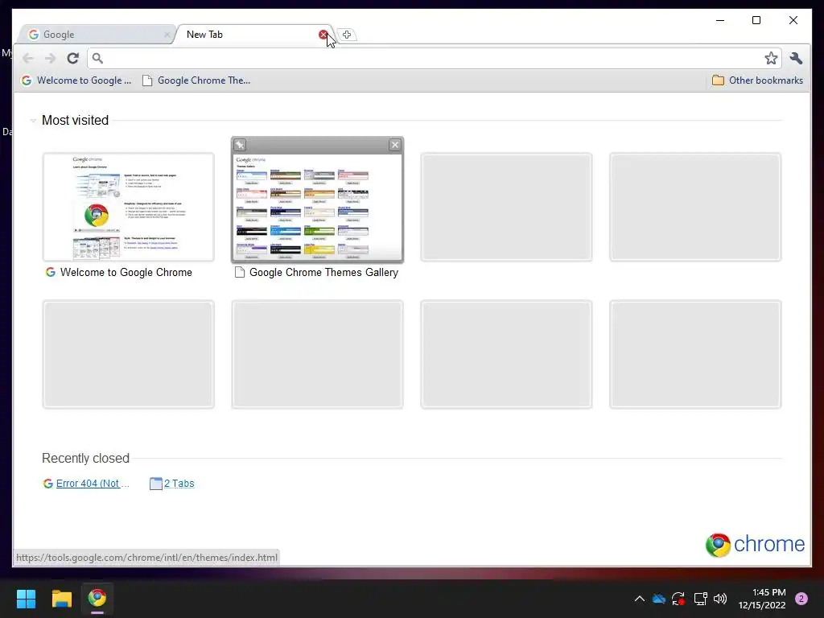Maximize the Chrome window
This screenshot has height=618, width=824.
coord(756,20)
